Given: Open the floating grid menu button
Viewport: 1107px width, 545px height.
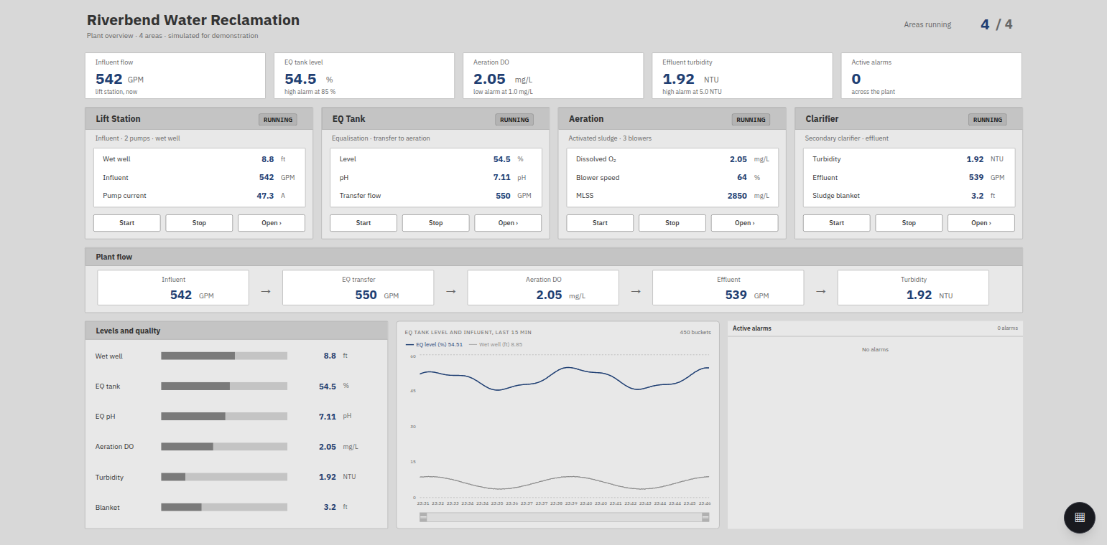Looking at the screenshot, I should coord(1079,517).
